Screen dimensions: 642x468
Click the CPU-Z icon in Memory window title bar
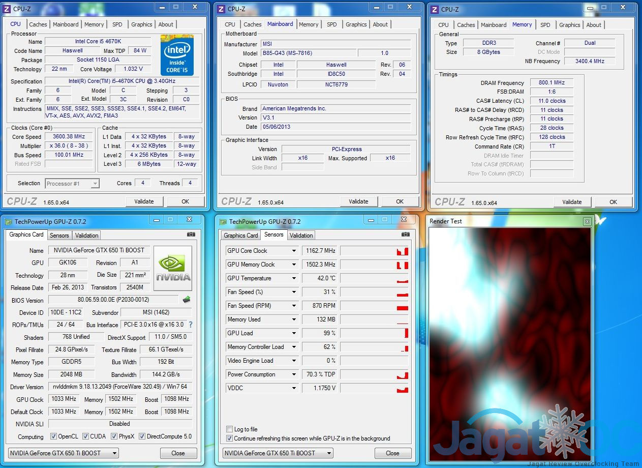(x=434, y=9)
